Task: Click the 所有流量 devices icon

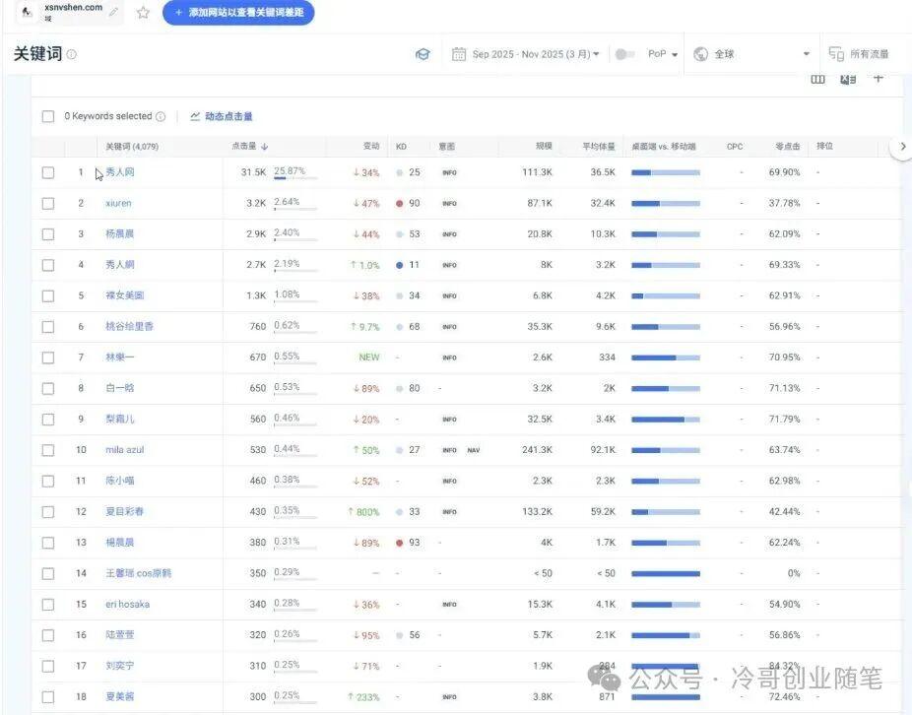Action: tap(836, 54)
